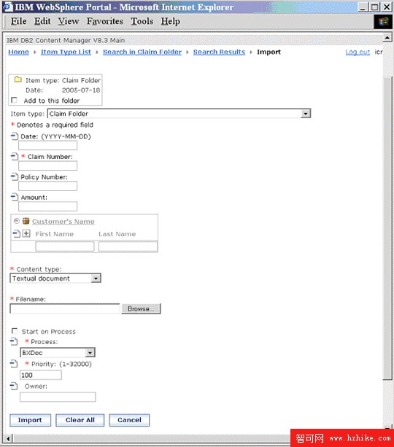394x447 pixels.
Task: Click the icon beside Owner label
Action: 14,386
